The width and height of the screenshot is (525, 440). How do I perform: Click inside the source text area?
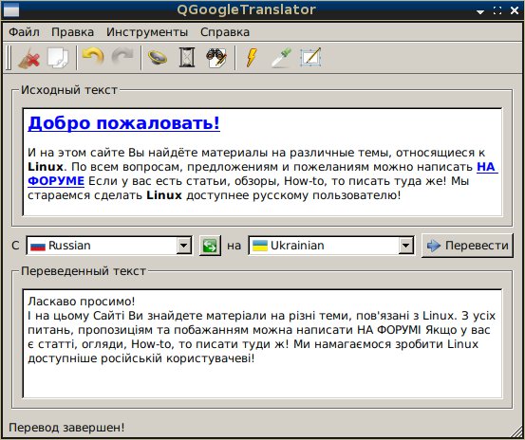pyautogui.click(x=262, y=162)
